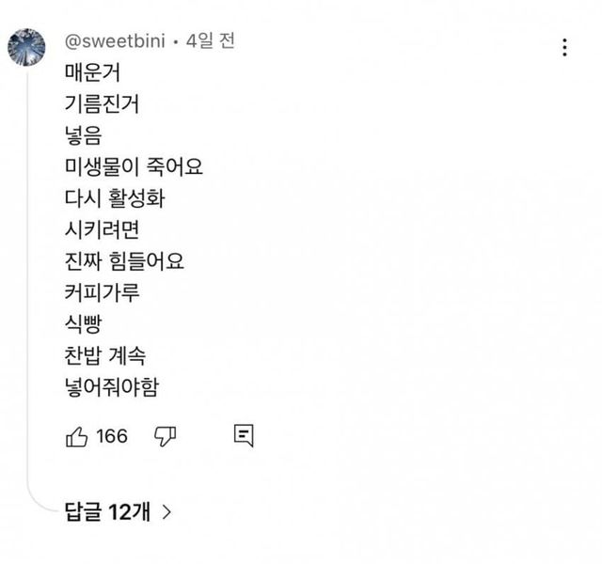Image resolution: width=602 pixels, height=564 pixels.
Task: Click the text '미생물이 죽어요'
Action: pyautogui.click(x=135, y=167)
